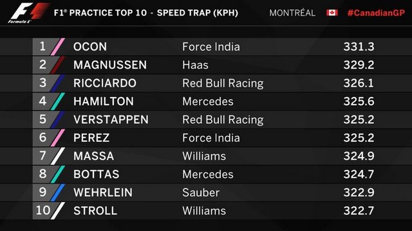This screenshot has width=412, height=231.
Task: Click the blue Sauber stripe beside WEHRLEIN
Action: pos(58,193)
